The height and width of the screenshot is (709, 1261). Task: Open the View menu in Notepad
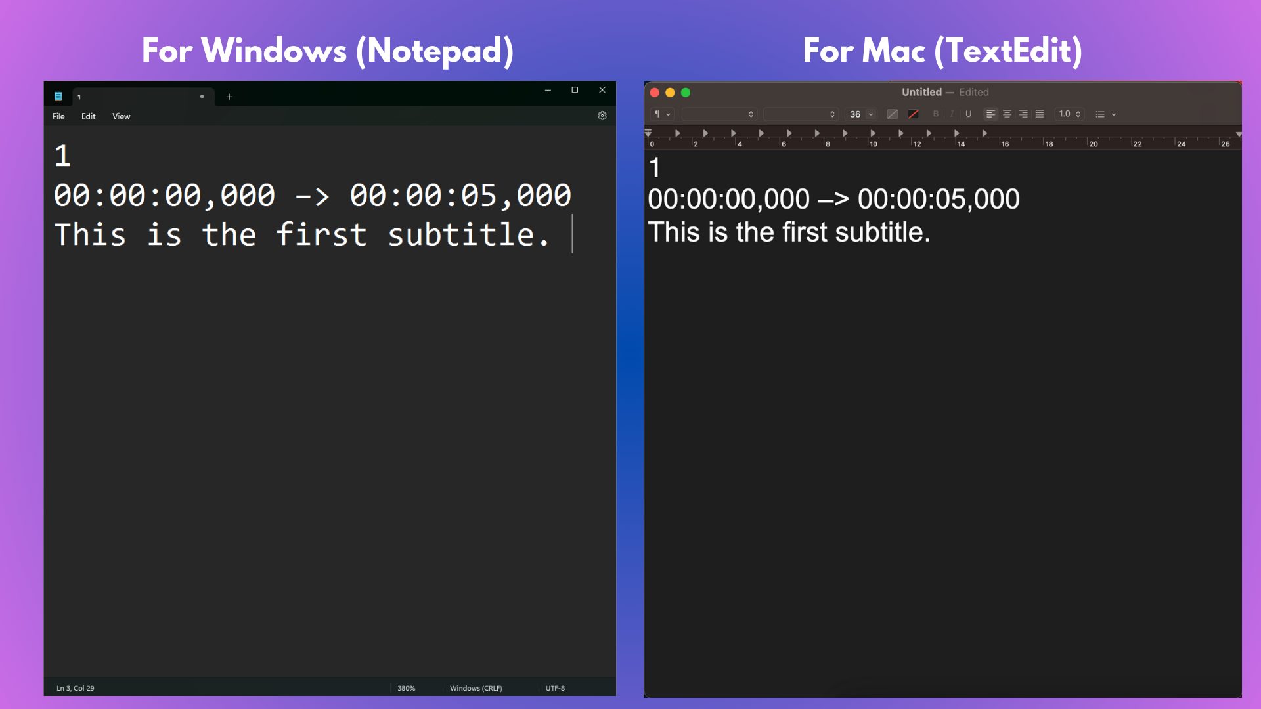tap(121, 116)
